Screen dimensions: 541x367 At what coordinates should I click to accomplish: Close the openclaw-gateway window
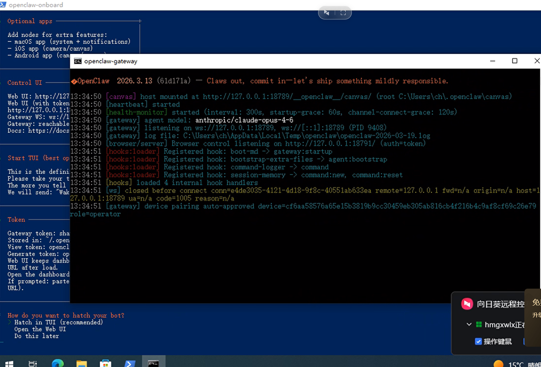537,61
